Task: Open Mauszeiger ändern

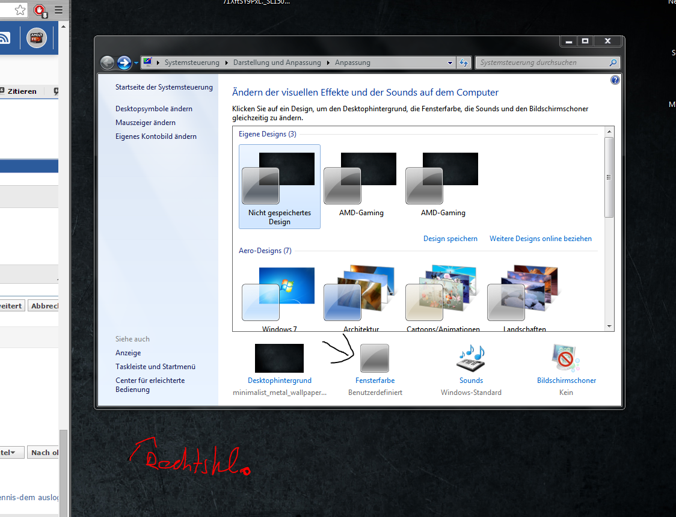Action: click(x=146, y=123)
